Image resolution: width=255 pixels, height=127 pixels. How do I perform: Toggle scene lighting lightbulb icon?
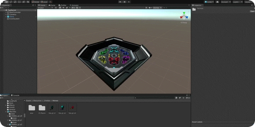point(60,8)
